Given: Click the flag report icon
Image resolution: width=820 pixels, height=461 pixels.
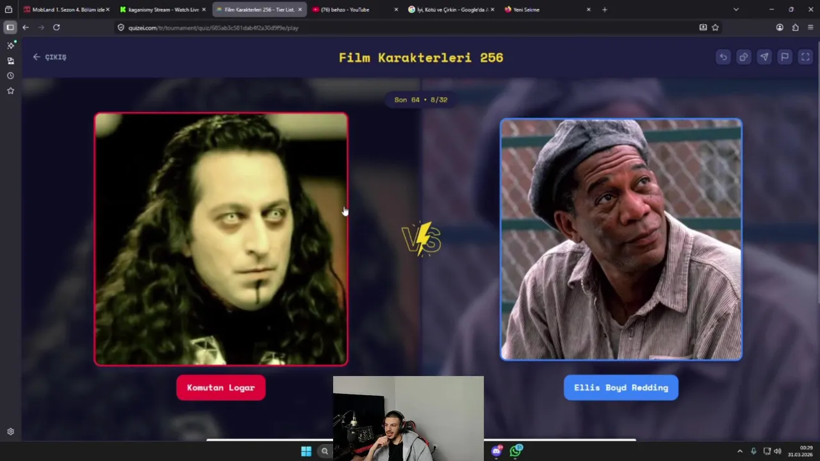Looking at the screenshot, I should (x=785, y=57).
